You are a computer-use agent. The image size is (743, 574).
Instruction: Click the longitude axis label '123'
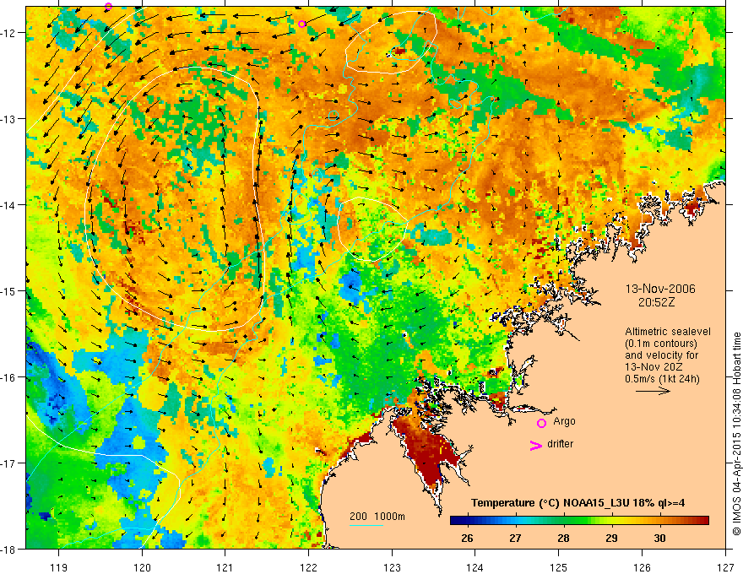click(x=392, y=567)
